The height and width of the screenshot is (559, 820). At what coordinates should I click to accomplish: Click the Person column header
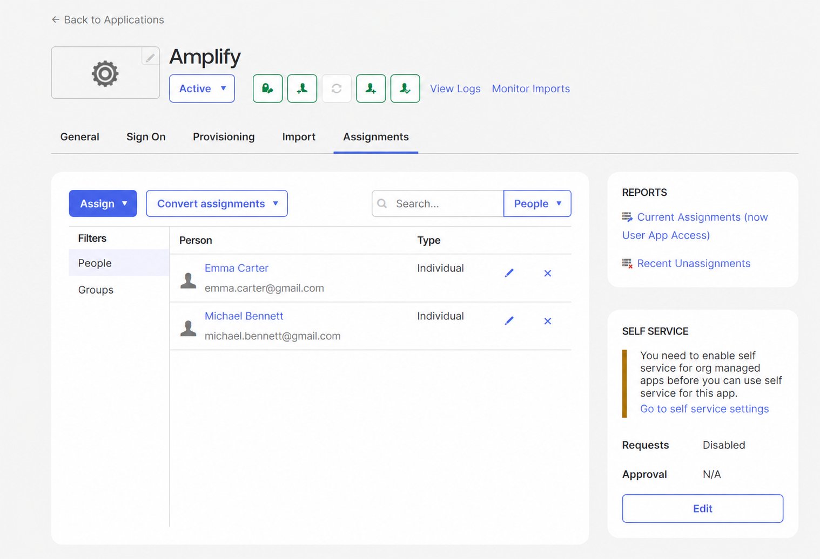tap(196, 241)
